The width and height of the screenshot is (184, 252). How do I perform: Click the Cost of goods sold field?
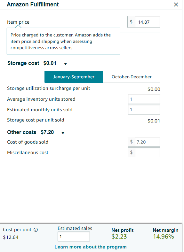[148, 142]
